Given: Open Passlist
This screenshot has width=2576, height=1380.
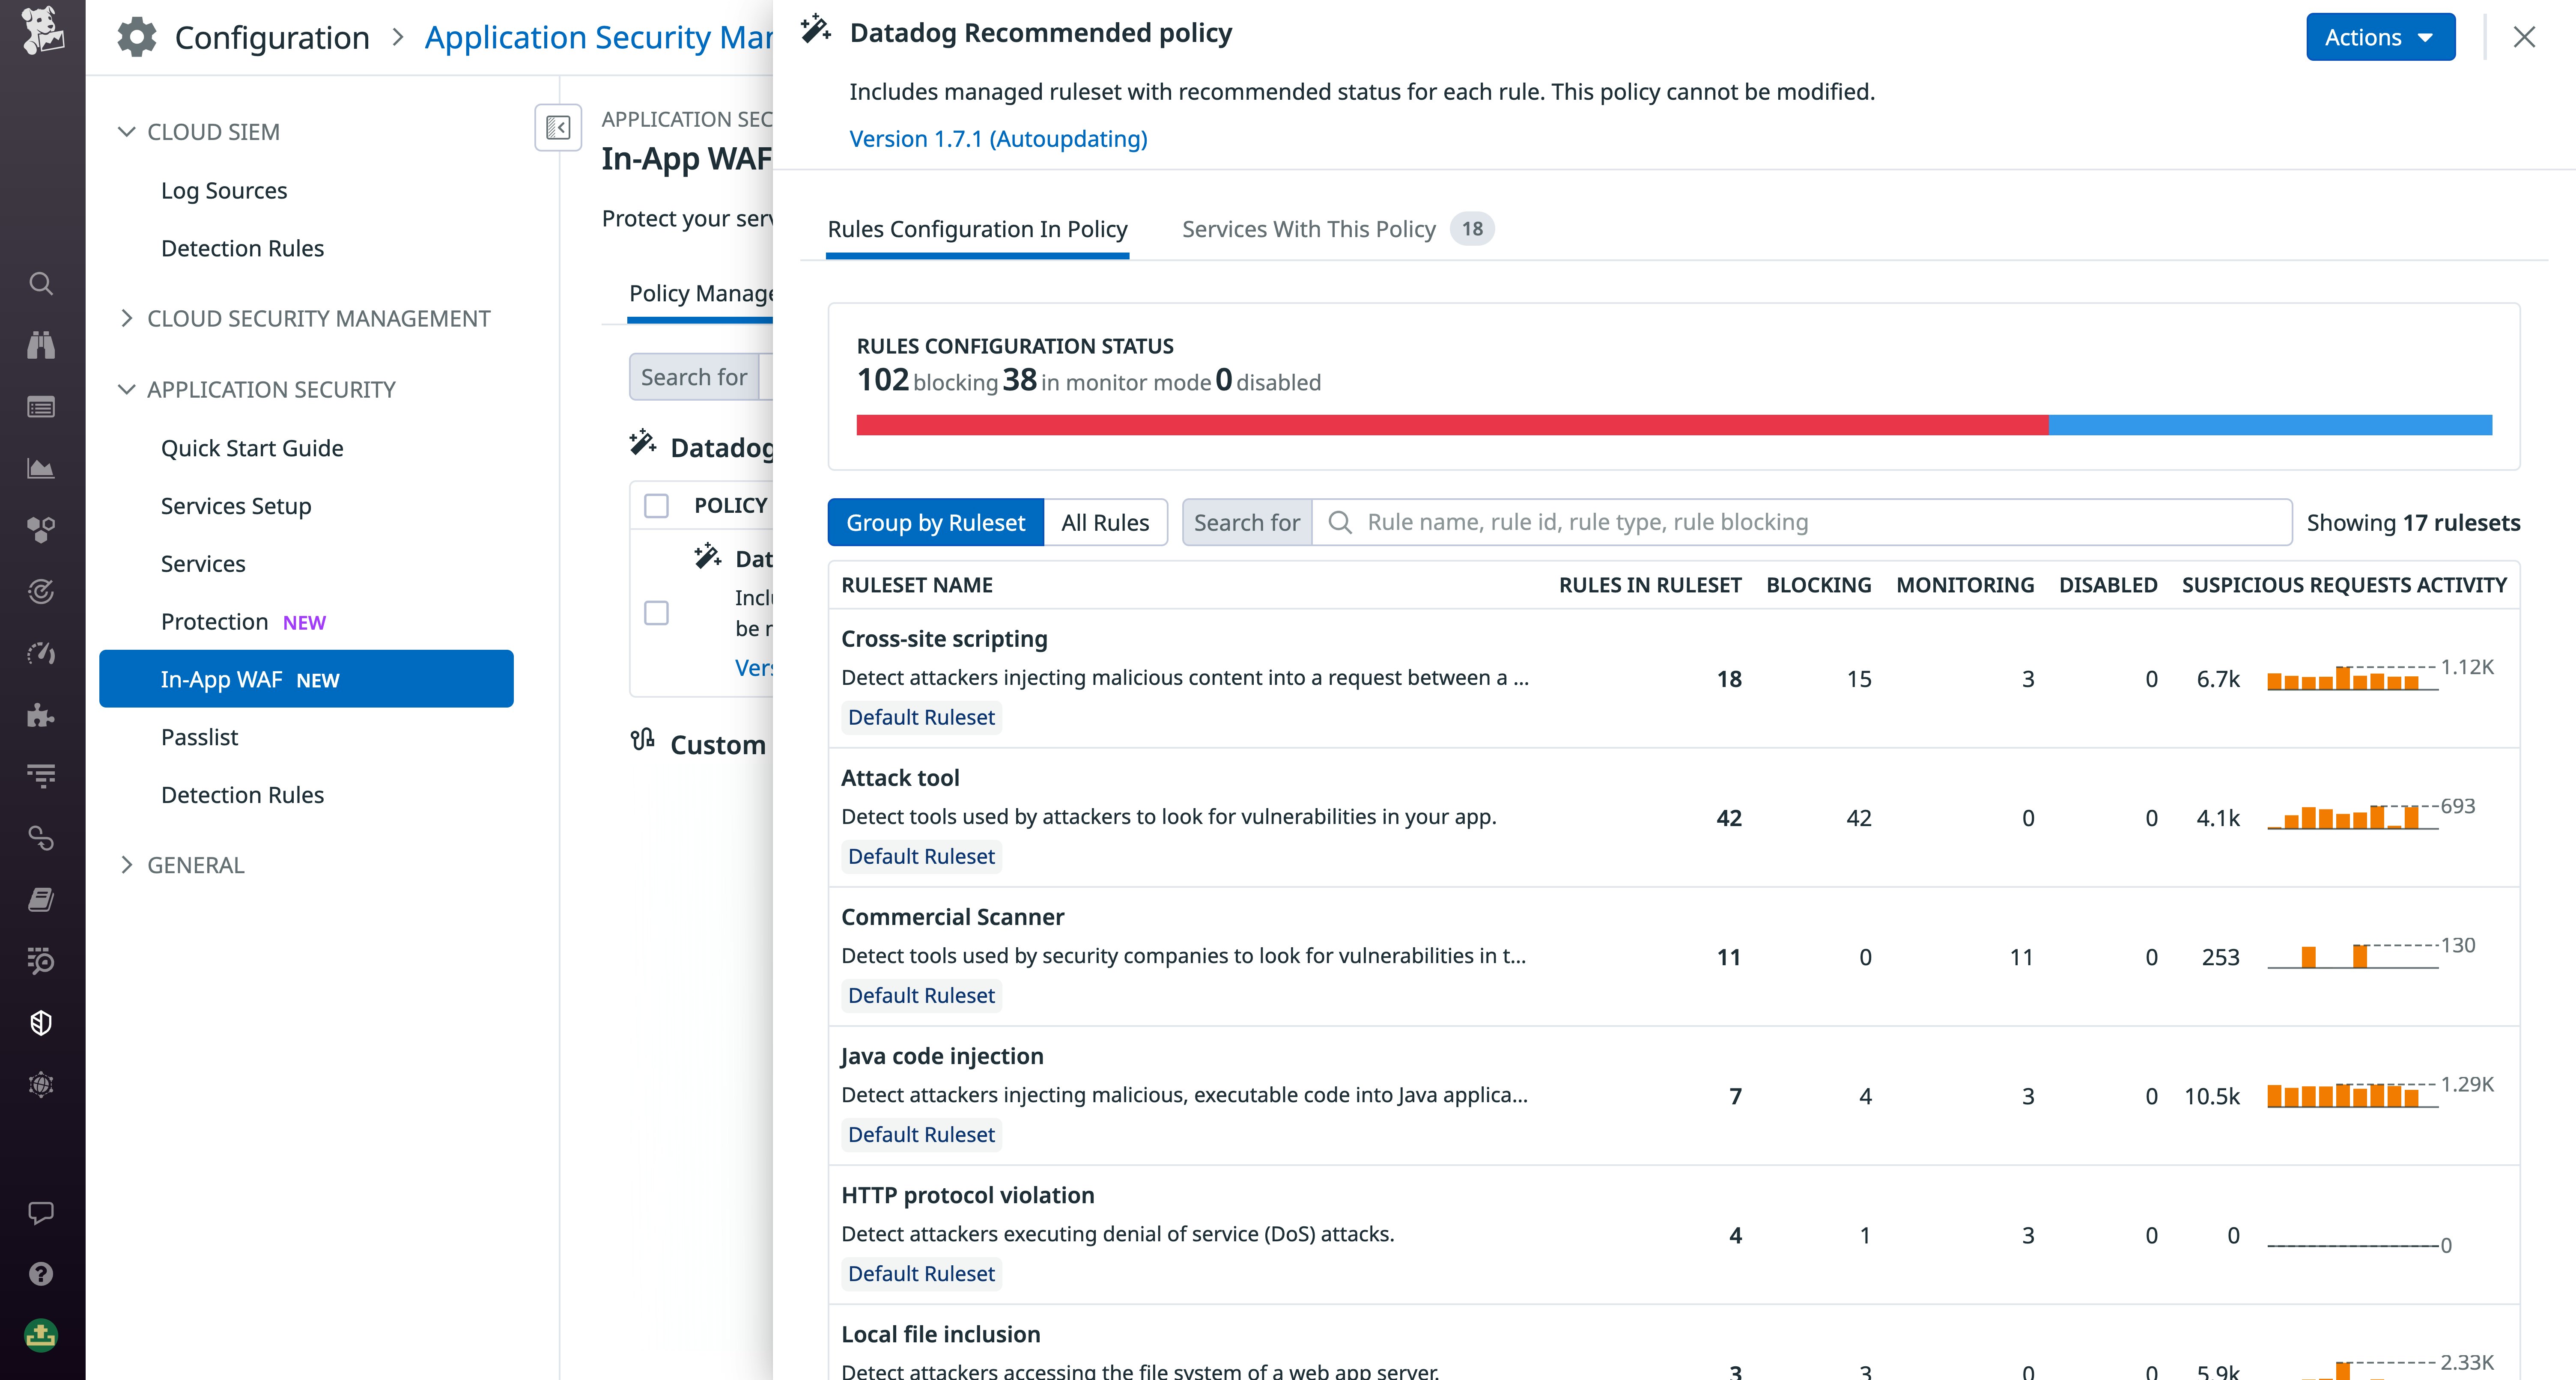Looking at the screenshot, I should pos(200,737).
